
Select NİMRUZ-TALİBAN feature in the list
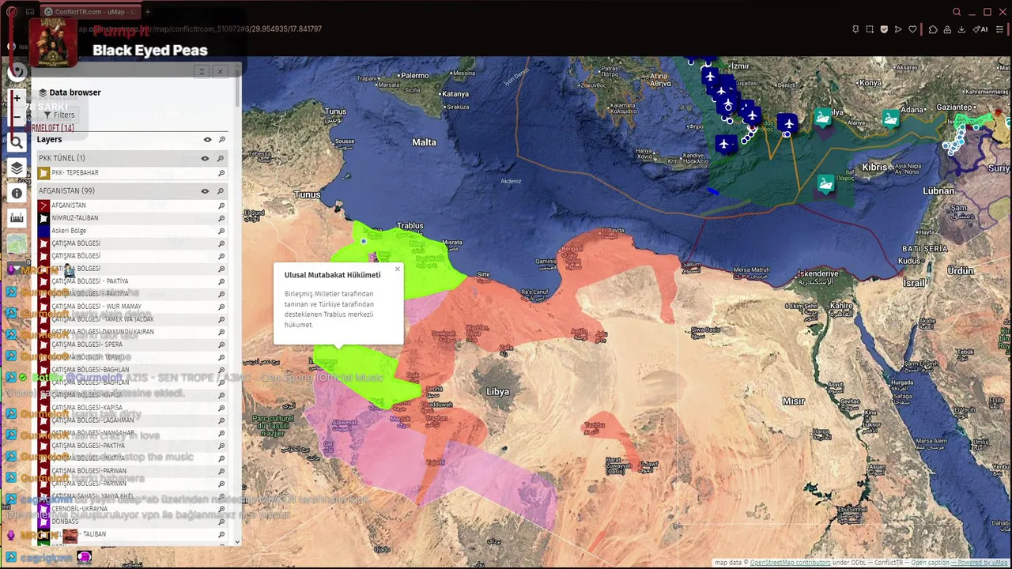coord(75,218)
